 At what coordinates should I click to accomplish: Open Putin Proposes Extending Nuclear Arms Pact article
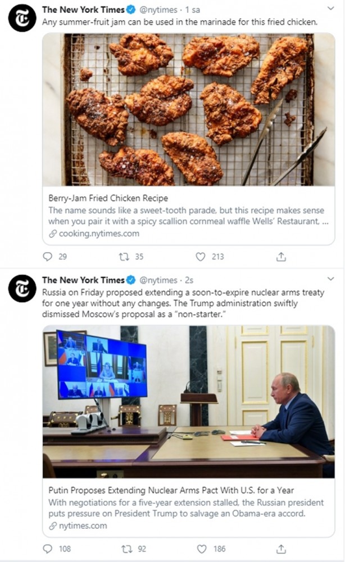(171, 490)
